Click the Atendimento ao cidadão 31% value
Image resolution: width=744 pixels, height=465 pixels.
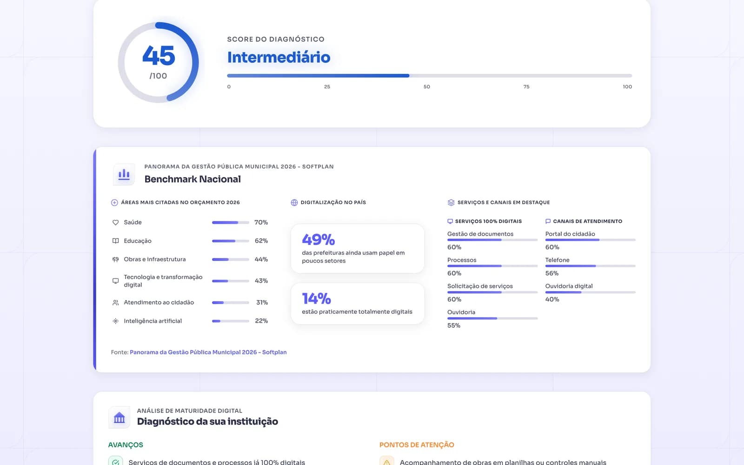(x=262, y=303)
